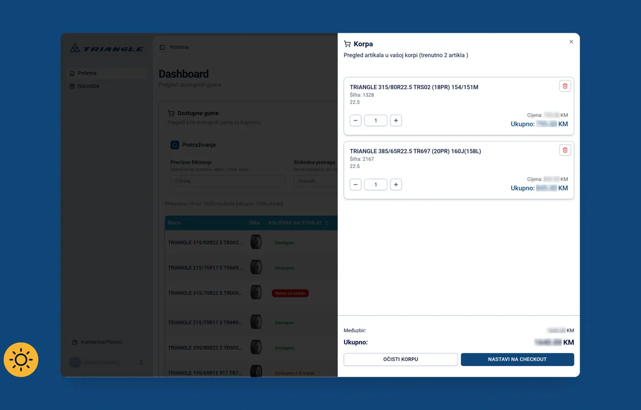Click the Filtriraj precise filter field
641x410 pixels.
228,181
